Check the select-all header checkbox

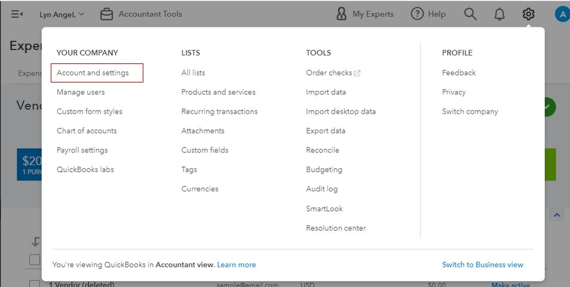pos(35,259)
